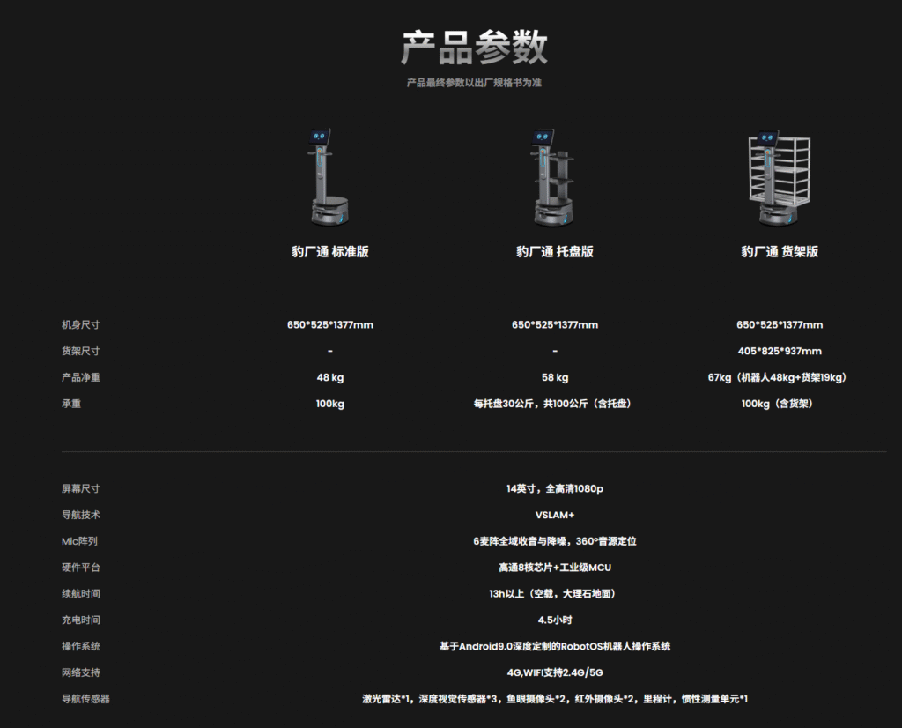Screen dimensions: 902x728
Task: Open the 豹厂通 货架版 robot image
Action: pyautogui.click(x=778, y=176)
